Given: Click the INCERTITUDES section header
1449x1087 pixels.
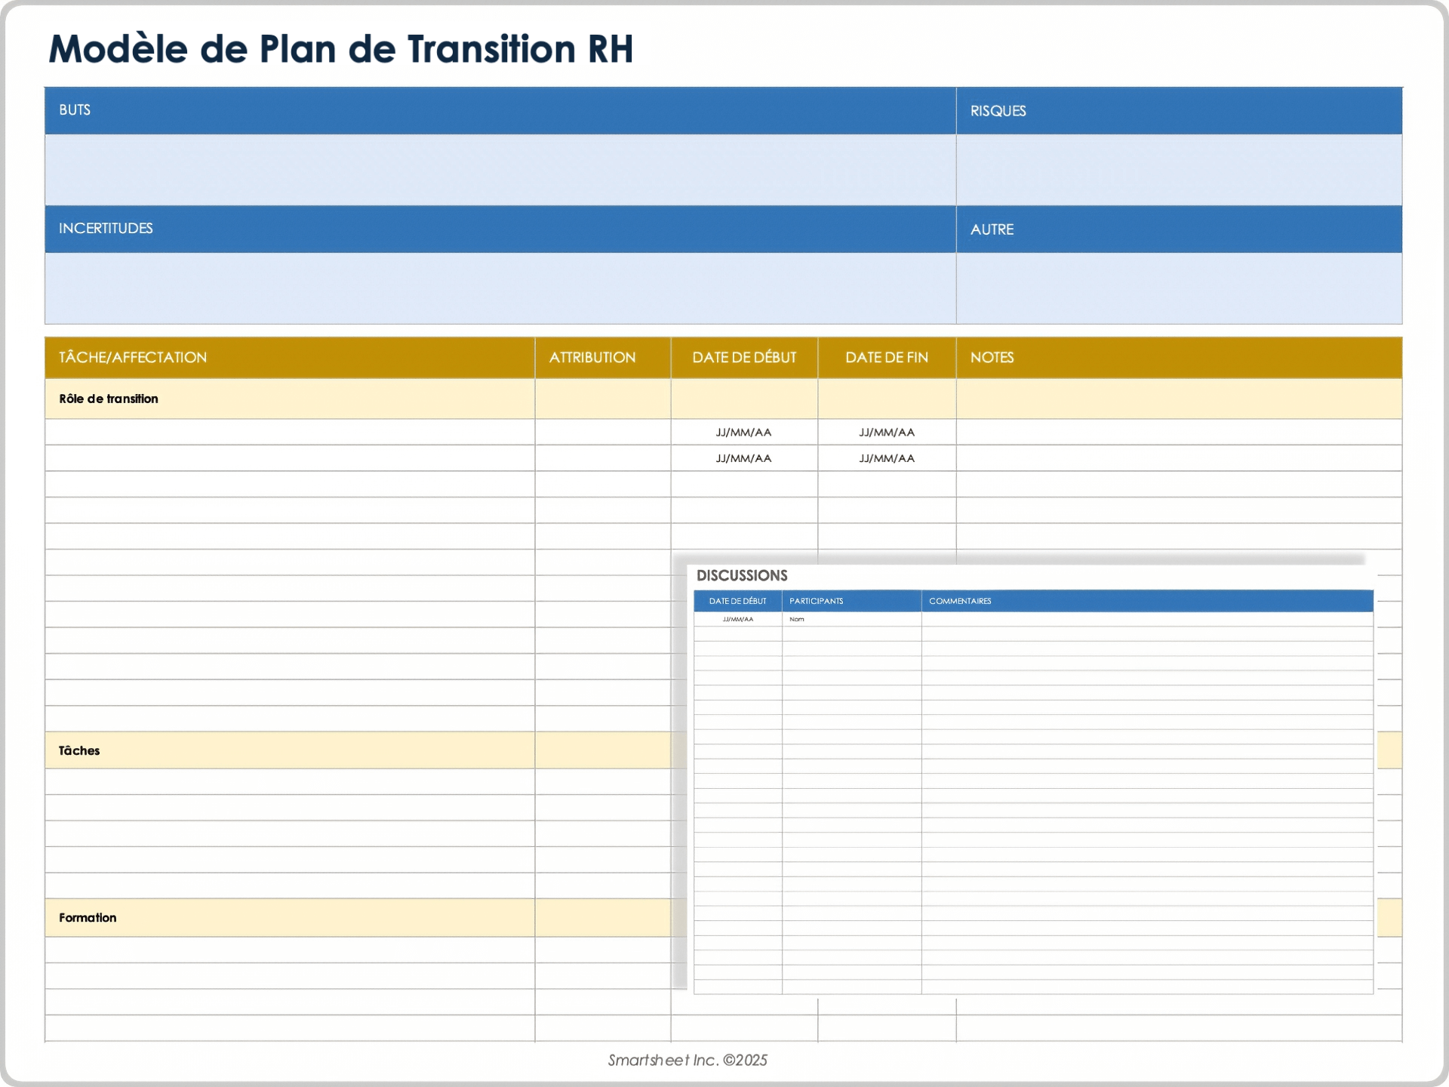Looking at the screenshot, I should [x=104, y=229].
